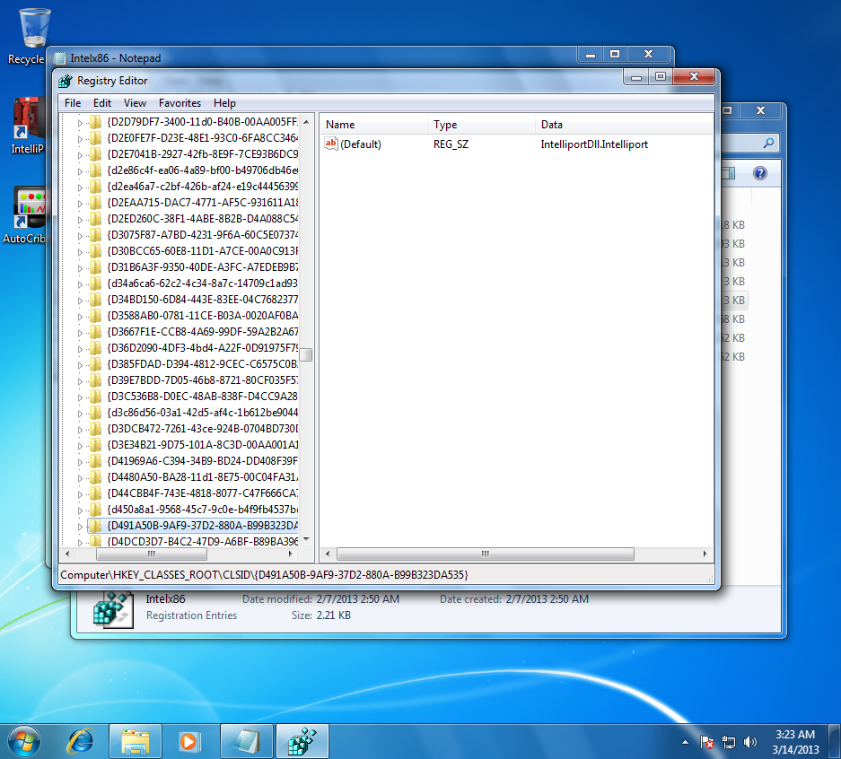Click tree pane scroll down arrow

point(306,539)
